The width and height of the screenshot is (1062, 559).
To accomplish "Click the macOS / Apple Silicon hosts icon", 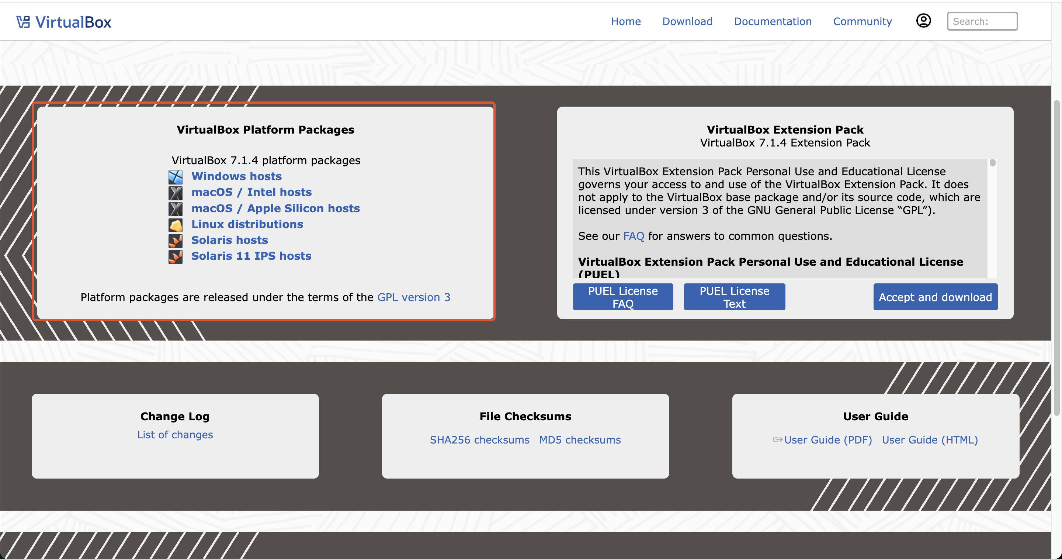I will pos(175,209).
